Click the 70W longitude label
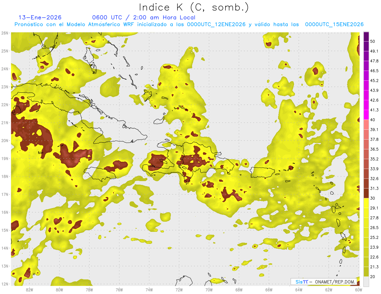 209,290
